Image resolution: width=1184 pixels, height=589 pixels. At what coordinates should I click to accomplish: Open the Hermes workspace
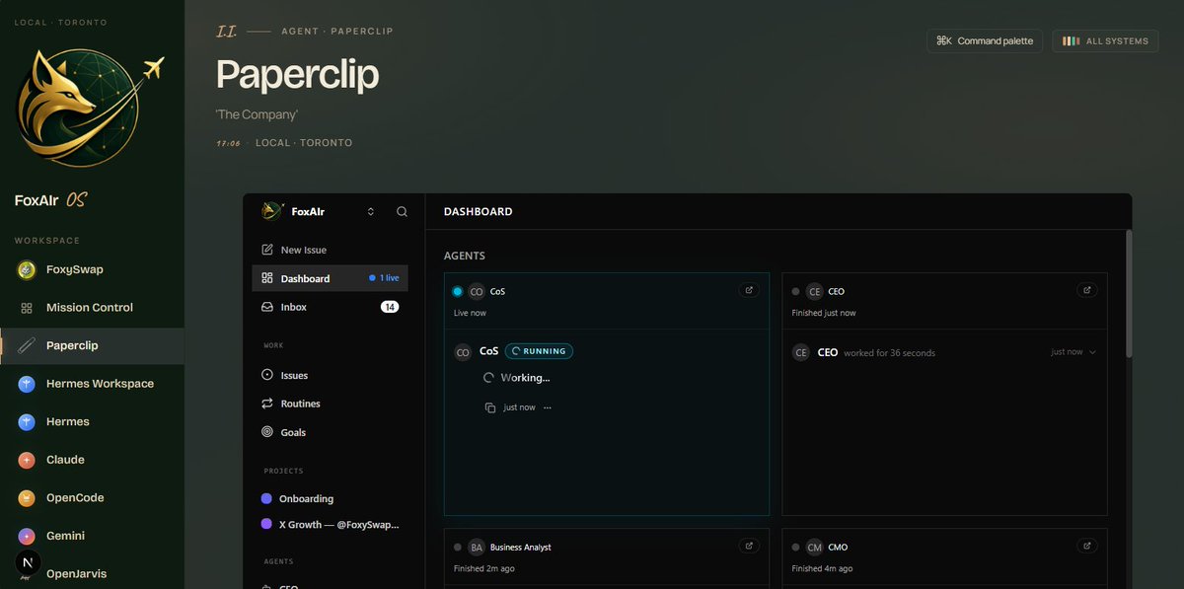click(92, 421)
